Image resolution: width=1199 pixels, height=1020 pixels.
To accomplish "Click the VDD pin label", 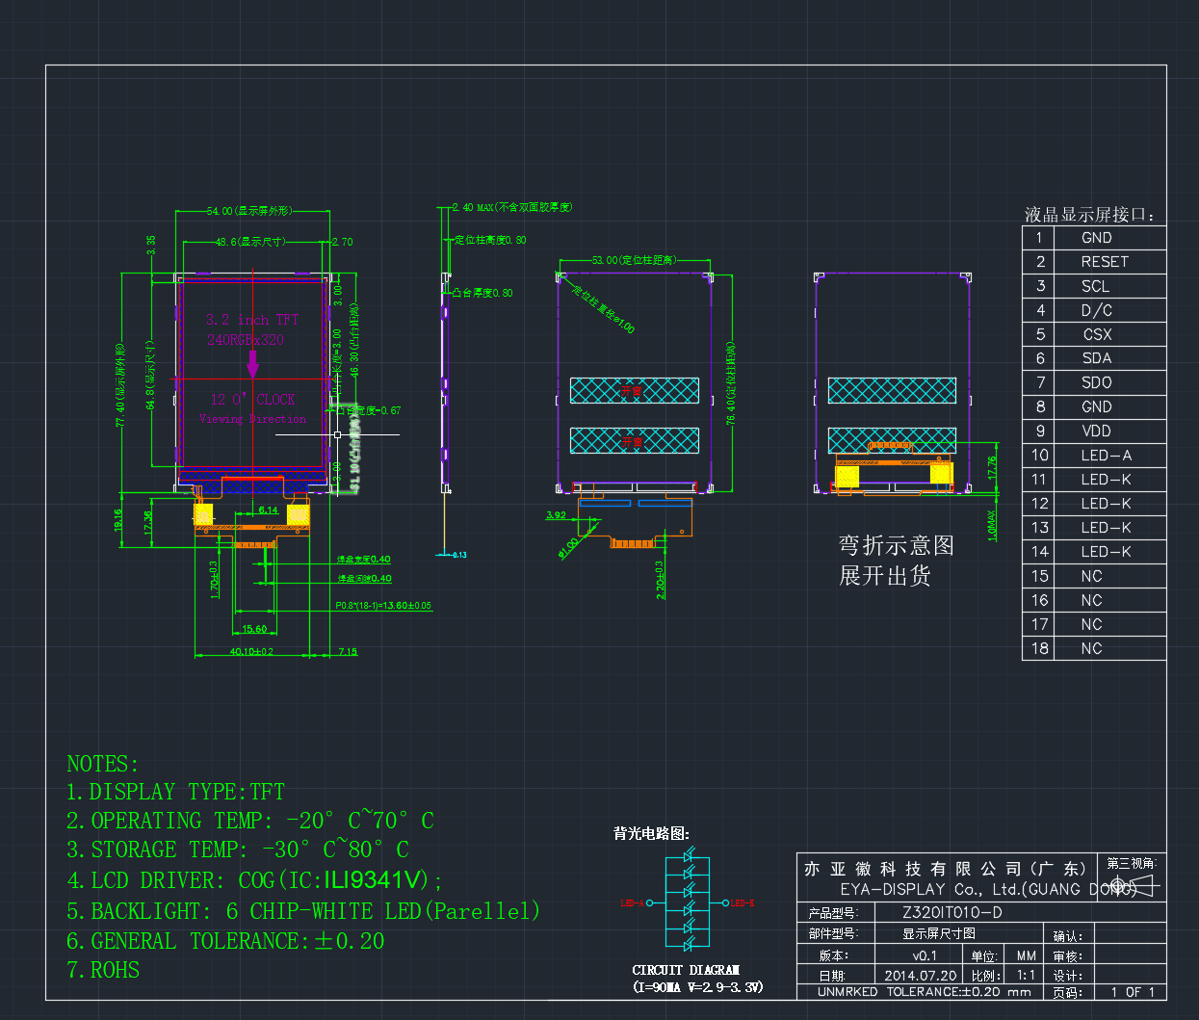I will (1096, 431).
